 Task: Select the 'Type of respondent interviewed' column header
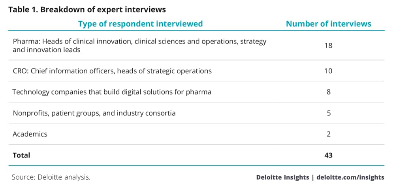[x=140, y=24]
